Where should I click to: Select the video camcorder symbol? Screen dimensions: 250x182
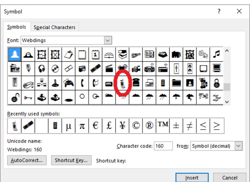click(x=136, y=69)
